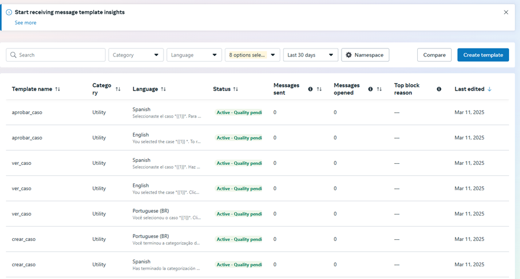The width and height of the screenshot is (520, 279).
Task: Sort the table by Category column
Action: [118, 89]
